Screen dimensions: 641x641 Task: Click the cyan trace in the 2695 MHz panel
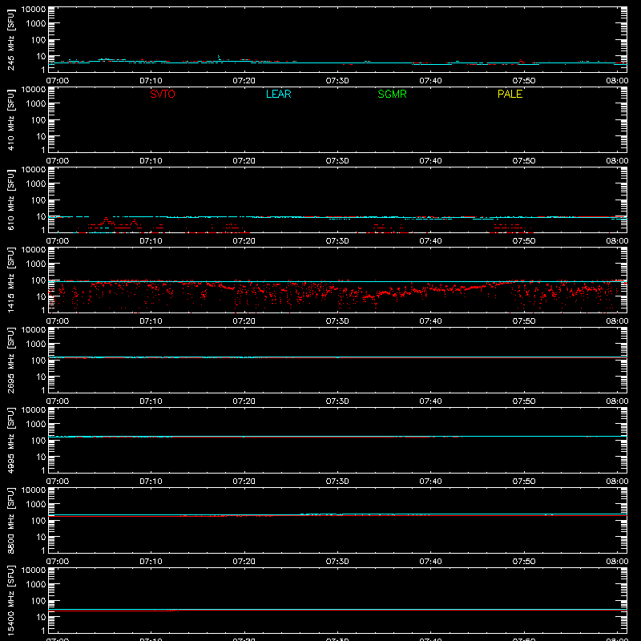click(x=337, y=357)
